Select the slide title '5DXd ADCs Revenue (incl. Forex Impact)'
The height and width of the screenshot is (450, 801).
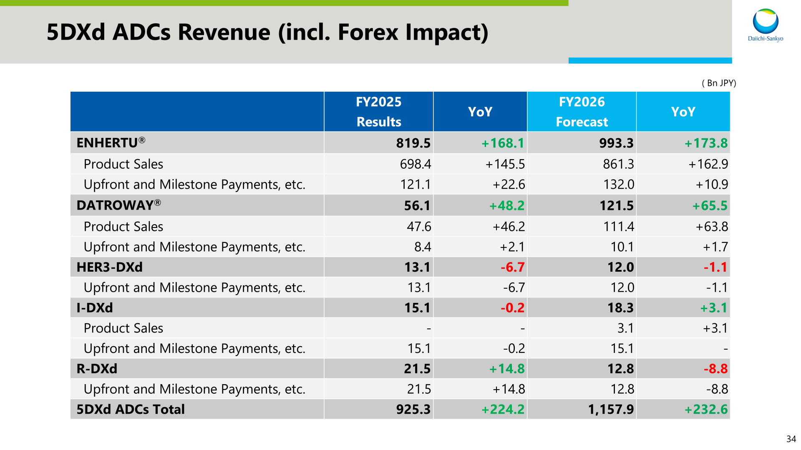(267, 32)
